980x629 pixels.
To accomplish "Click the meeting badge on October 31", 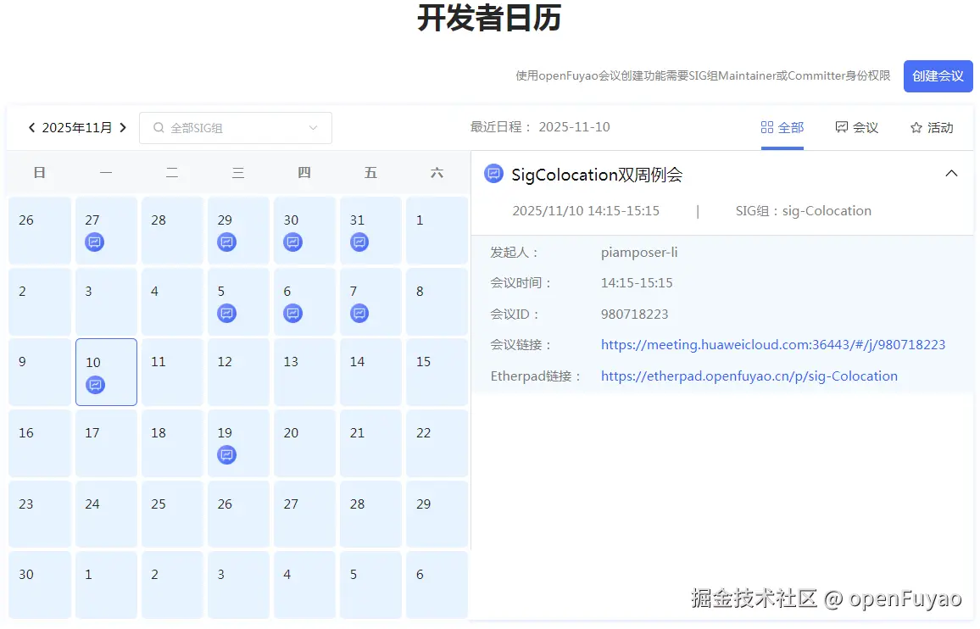I will [359, 242].
